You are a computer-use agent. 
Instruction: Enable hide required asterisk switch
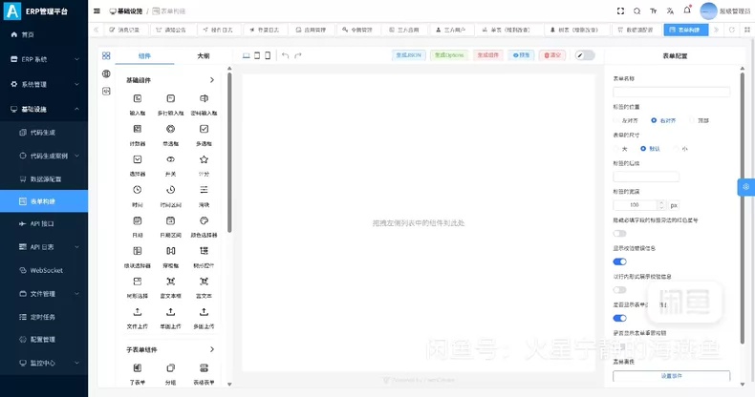click(x=619, y=234)
